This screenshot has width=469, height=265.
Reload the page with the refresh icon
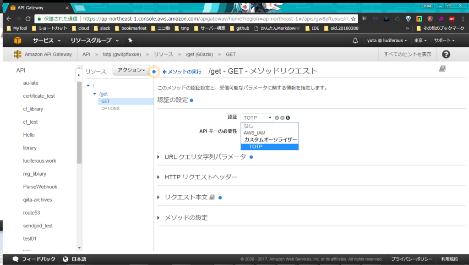click(x=28, y=18)
